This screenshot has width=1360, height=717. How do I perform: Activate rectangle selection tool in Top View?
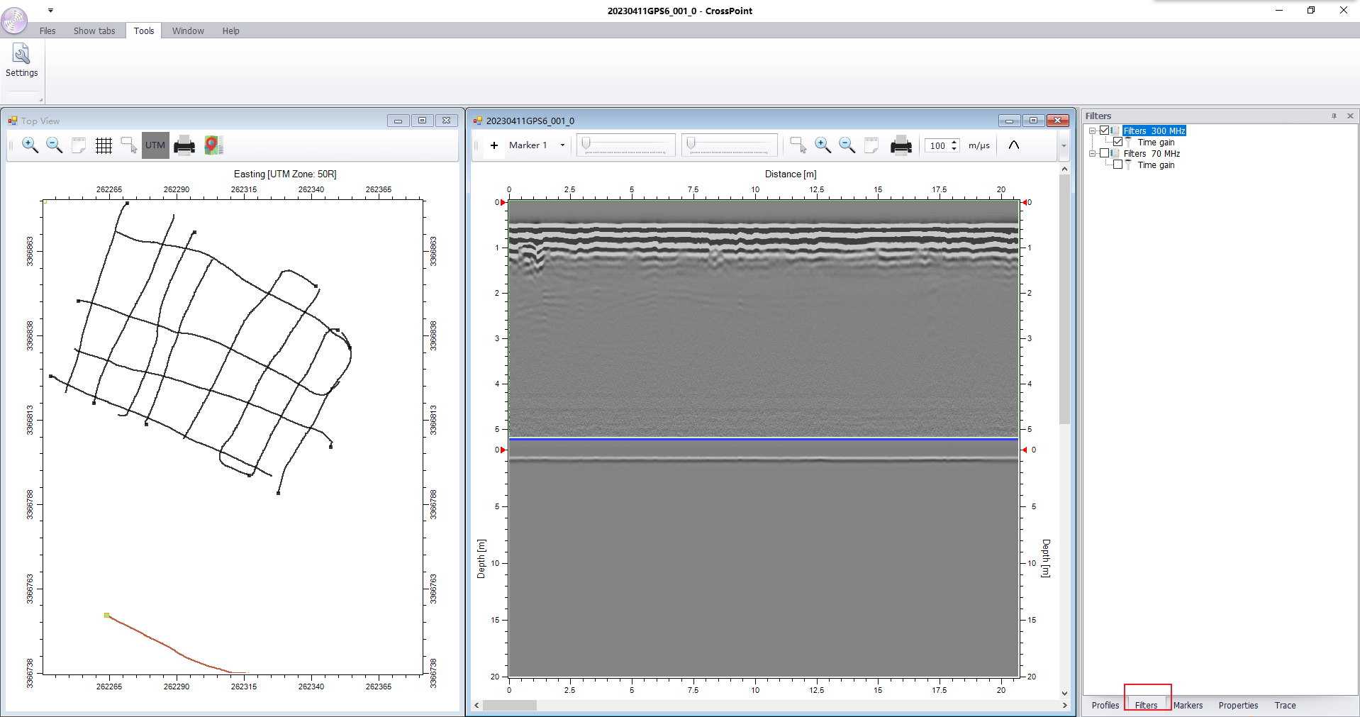129,145
